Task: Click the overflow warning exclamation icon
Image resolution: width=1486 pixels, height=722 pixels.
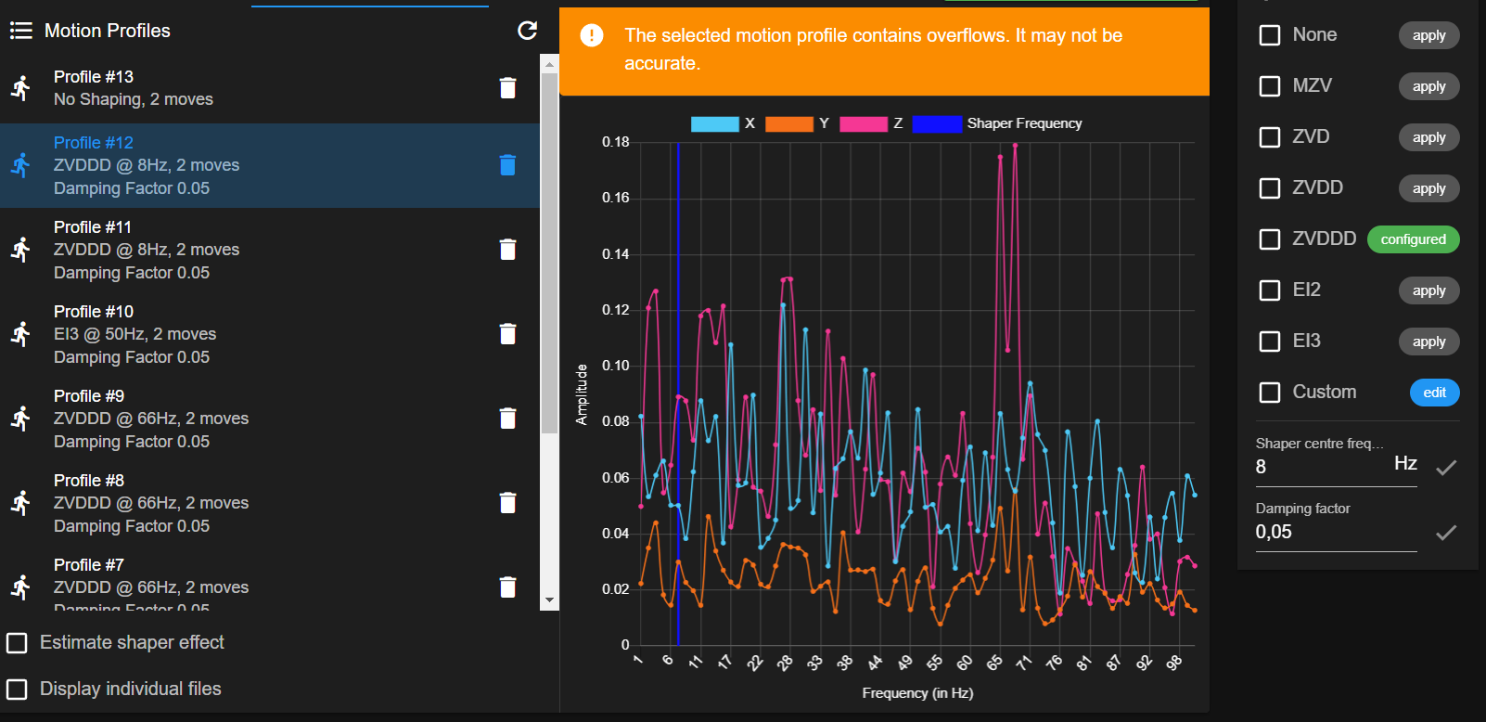Action: (x=592, y=35)
